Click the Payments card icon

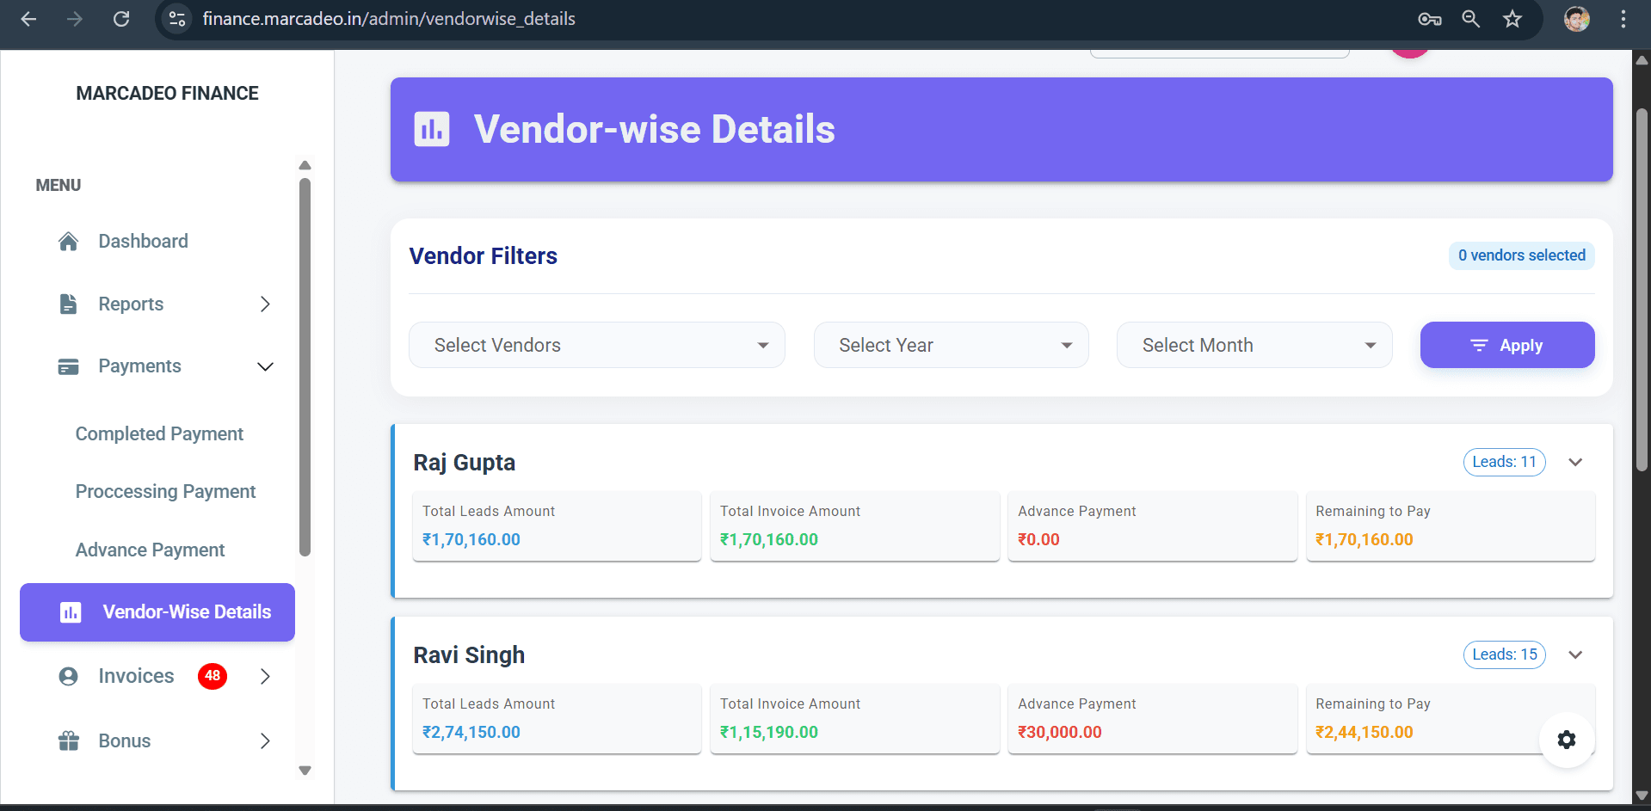tap(68, 366)
